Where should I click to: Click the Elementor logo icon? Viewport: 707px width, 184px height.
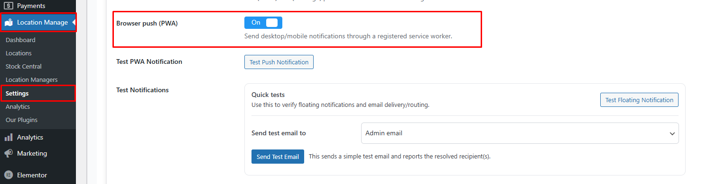tap(9, 175)
